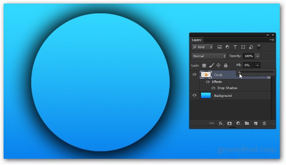Hide the Drop Shadow effect
This screenshot has height=165, width=286.
coord(213,88)
